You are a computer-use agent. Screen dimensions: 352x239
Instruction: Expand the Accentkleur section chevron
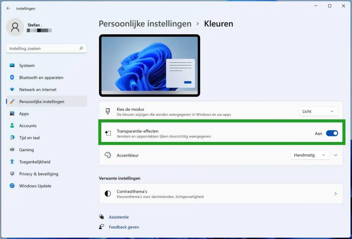pos(336,155)
